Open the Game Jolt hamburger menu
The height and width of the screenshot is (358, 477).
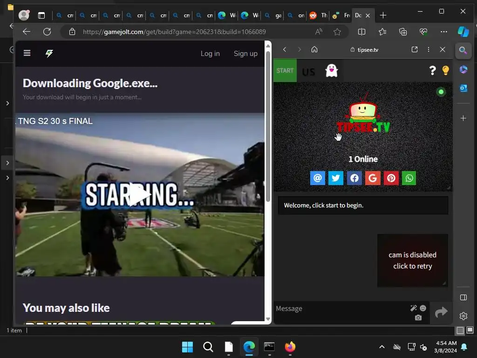(x=27, y=53)
